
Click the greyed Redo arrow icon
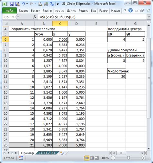pos(31,4)
